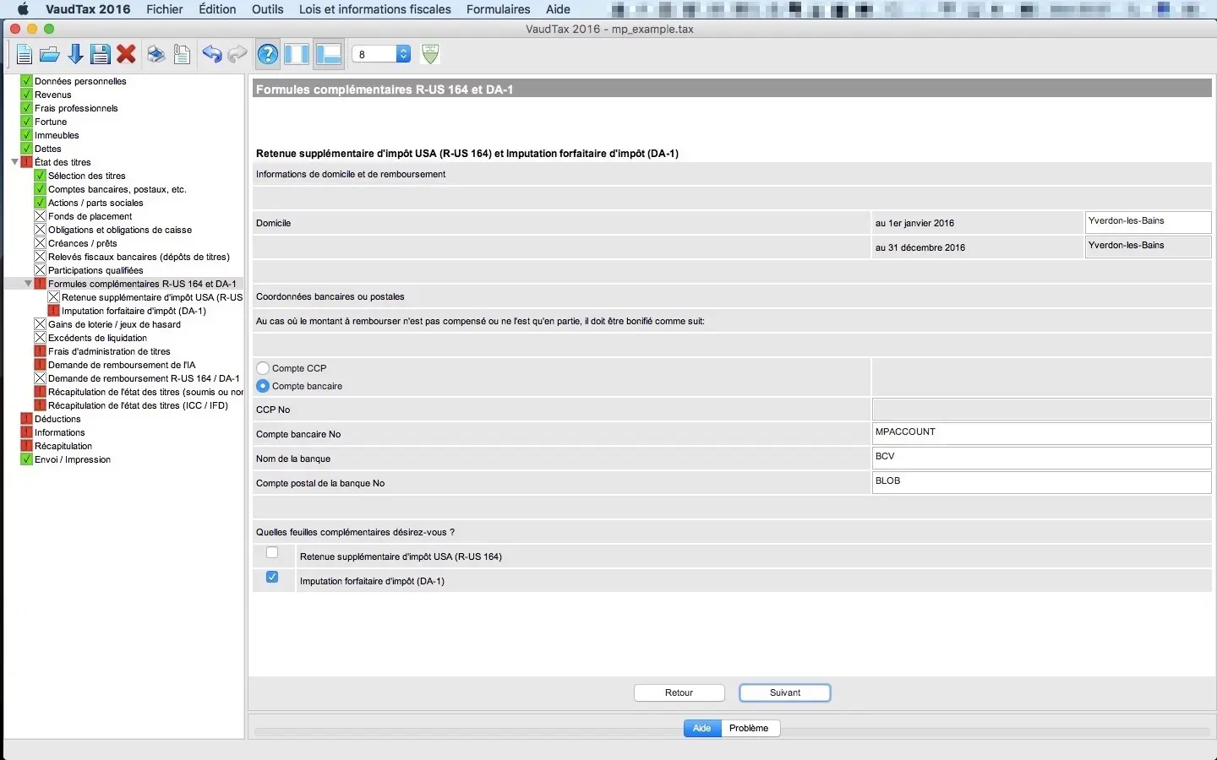Select Actions / parts sociales item
This screenshot has width=1217, height=760.
96,203
